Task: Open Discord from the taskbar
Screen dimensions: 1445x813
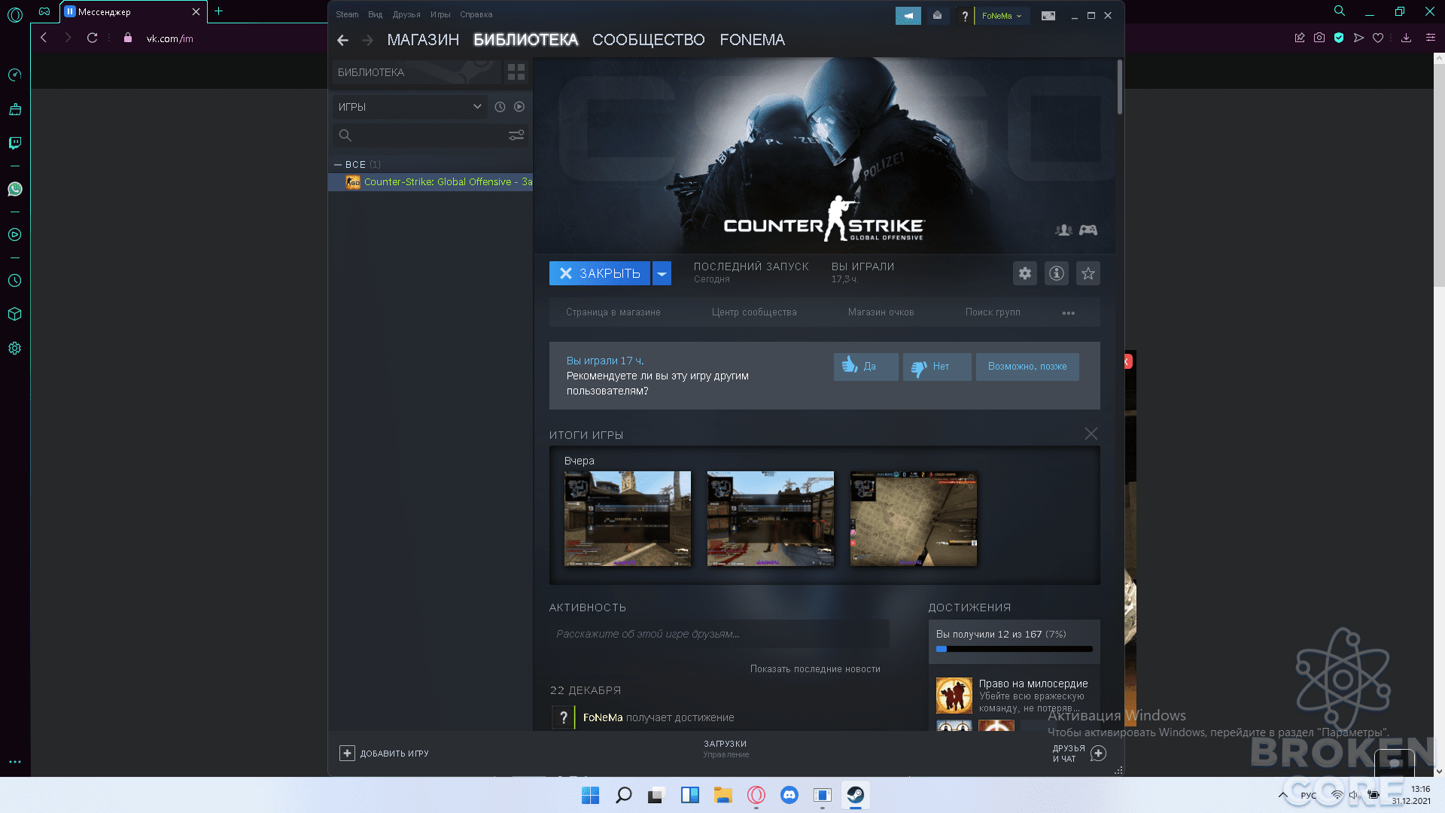Action: 789,795
